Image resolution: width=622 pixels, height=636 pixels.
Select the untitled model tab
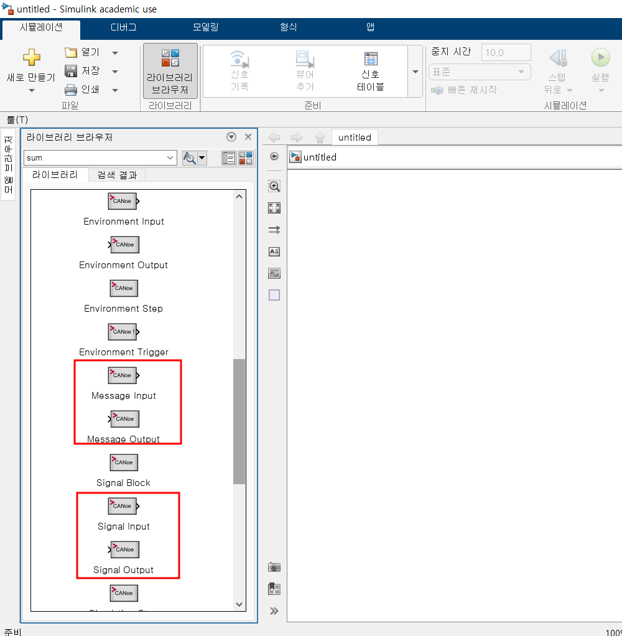tap(355, 138)
